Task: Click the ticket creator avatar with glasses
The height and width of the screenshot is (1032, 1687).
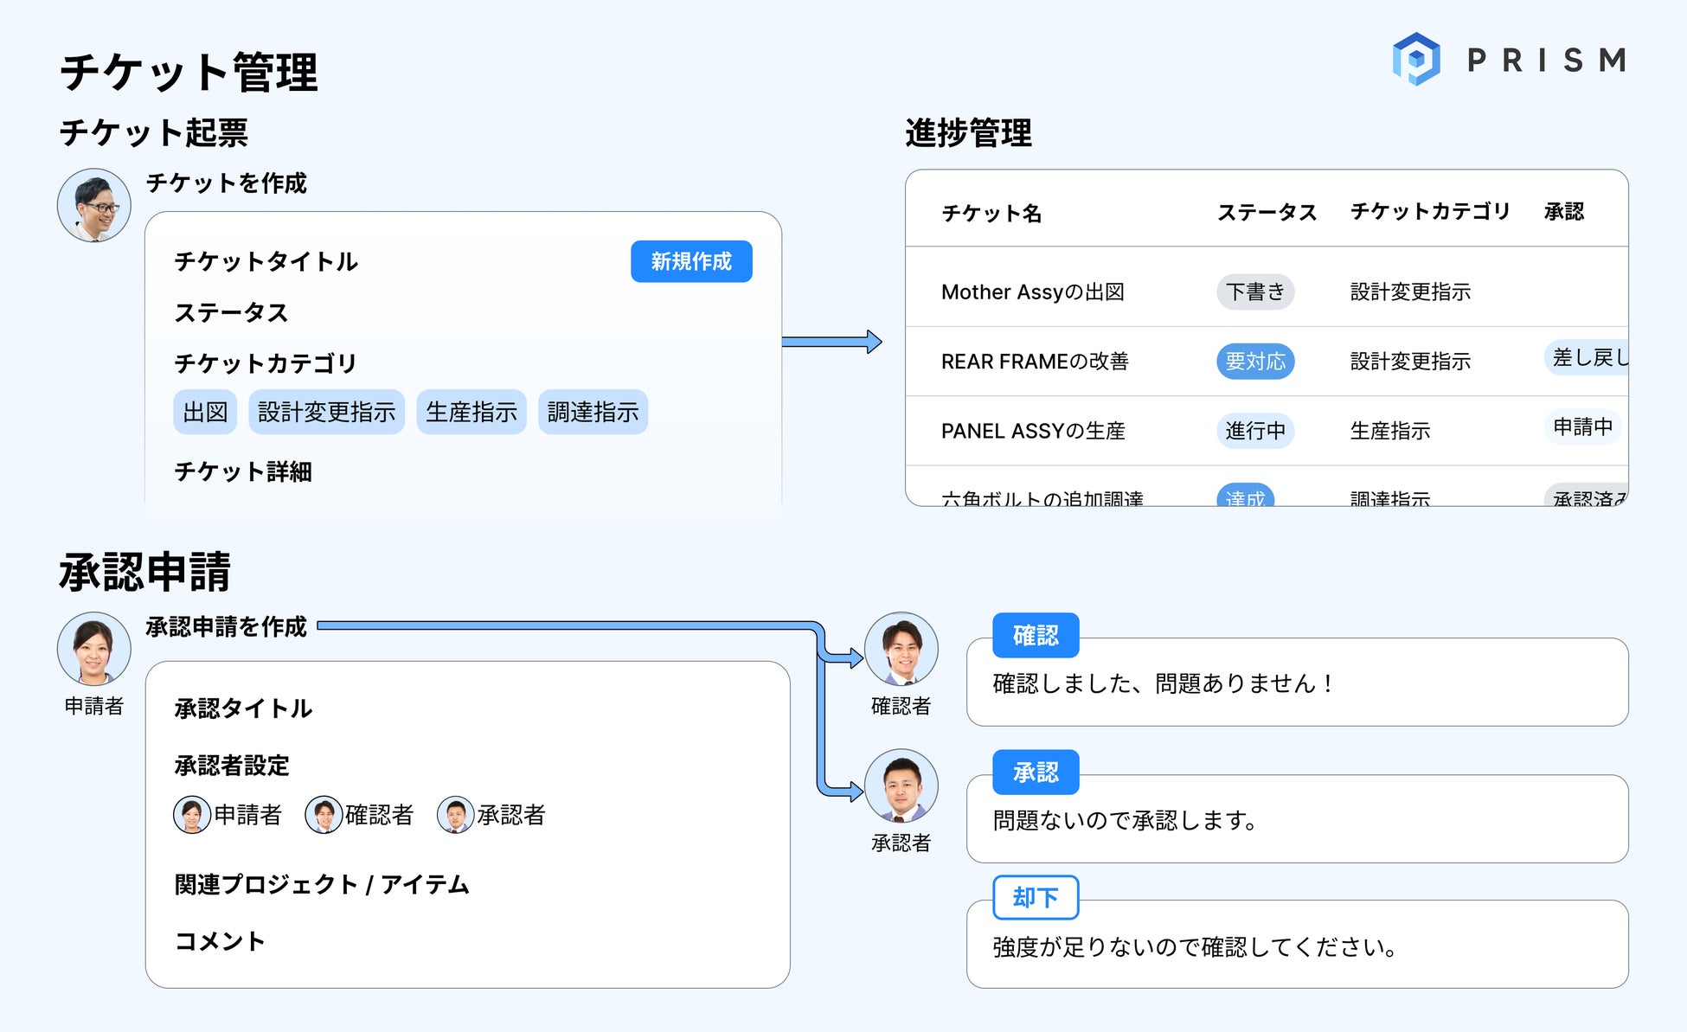Action: (x=94, y=206)
